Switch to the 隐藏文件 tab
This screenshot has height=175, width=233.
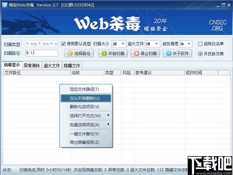(72, 65)
